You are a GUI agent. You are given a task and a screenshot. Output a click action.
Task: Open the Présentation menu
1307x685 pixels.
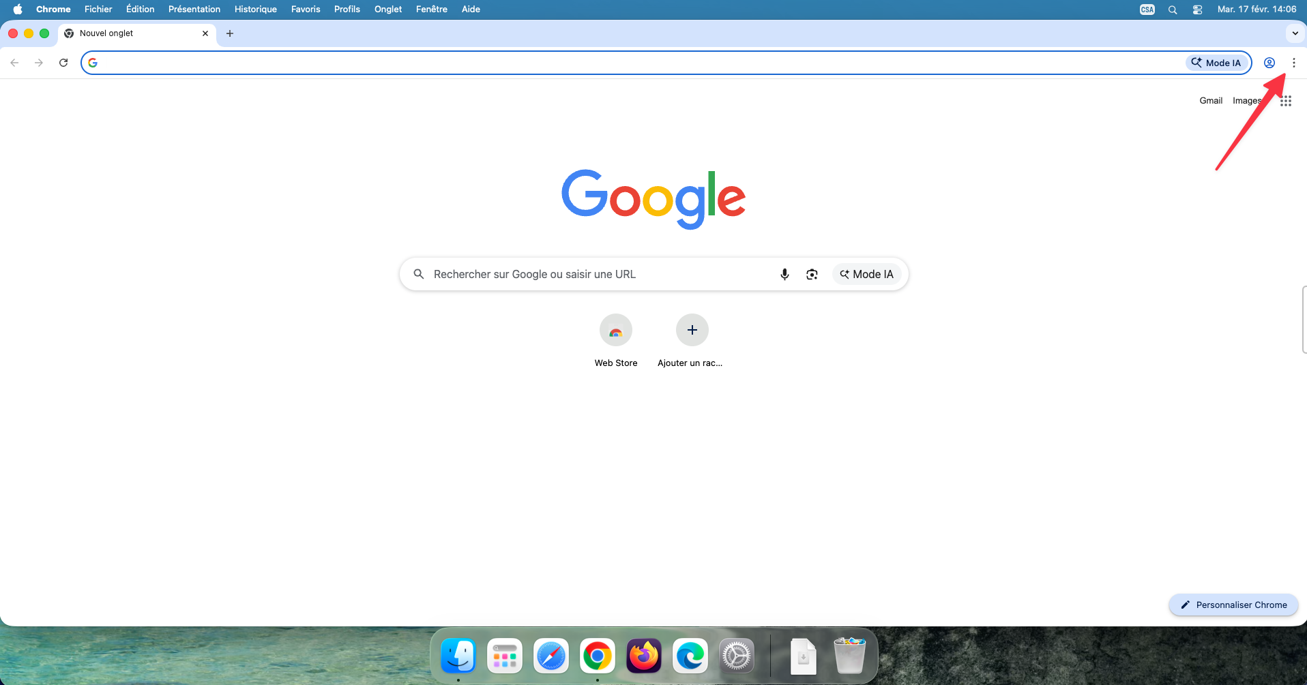[x=194, y=10]
